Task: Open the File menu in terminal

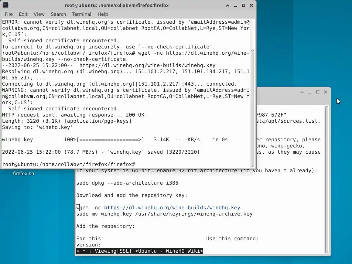Action: (x=9, y=14)
